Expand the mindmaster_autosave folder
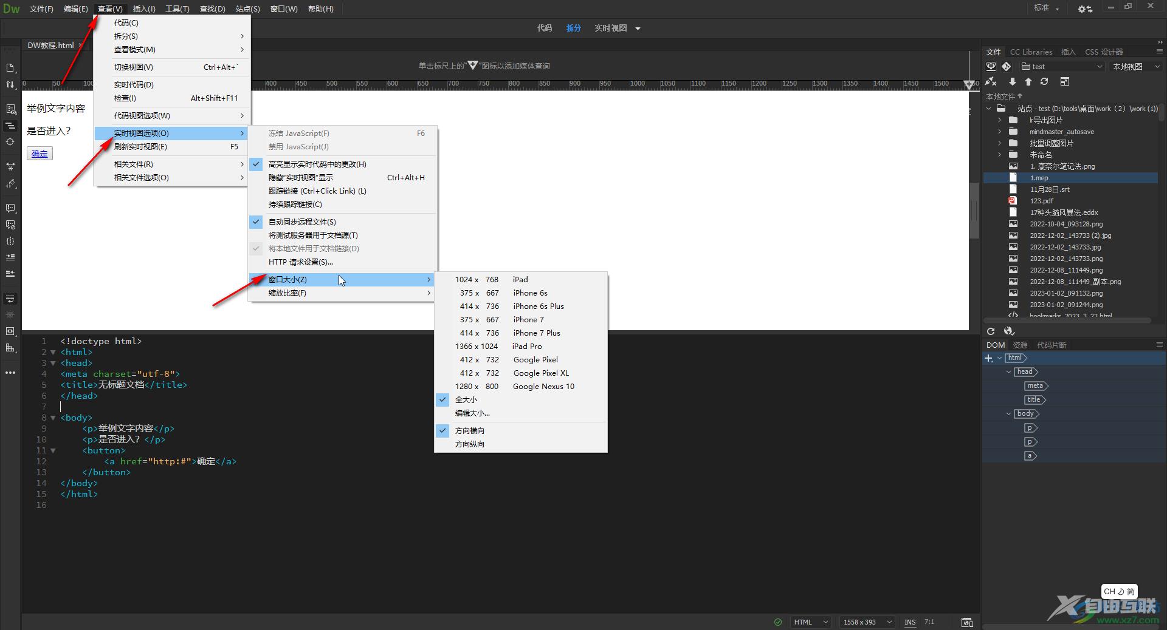The image size is (1167, 630). pos(999,132)
